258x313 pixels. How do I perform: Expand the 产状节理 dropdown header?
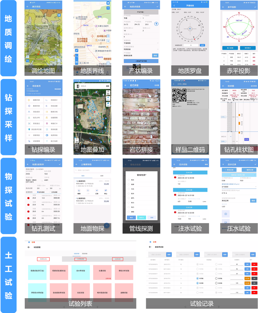point(141,12)
